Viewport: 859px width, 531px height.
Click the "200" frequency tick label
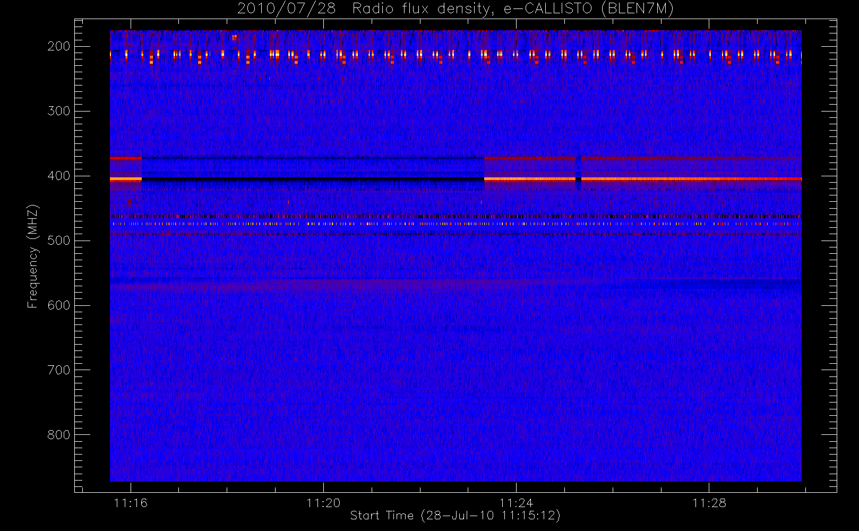pos(59,46)
